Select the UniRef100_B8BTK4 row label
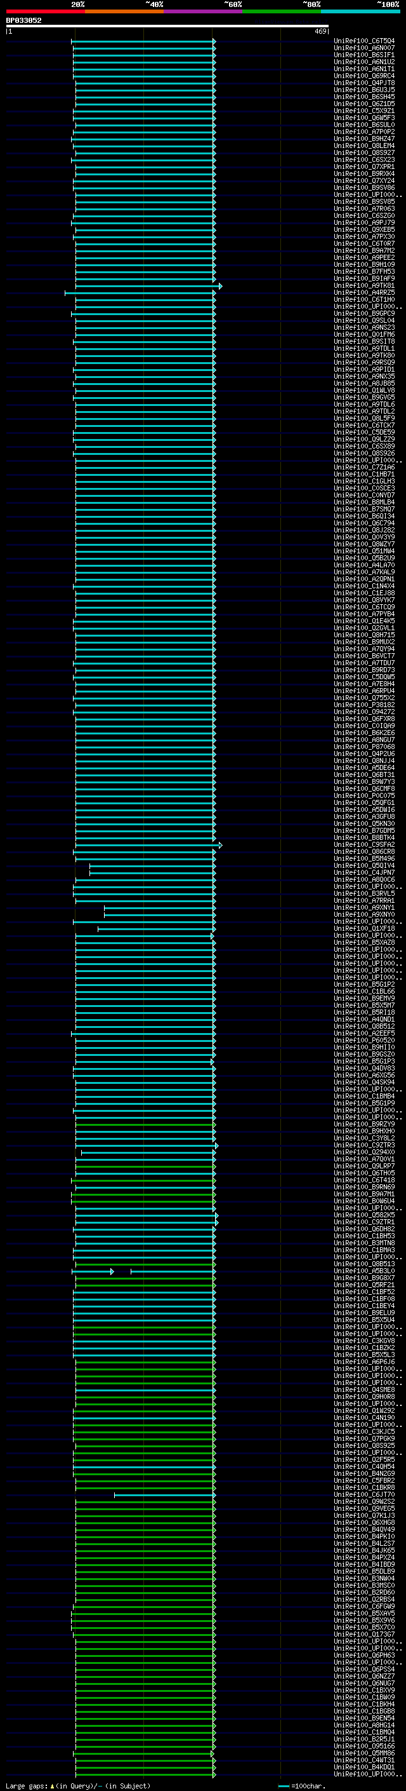Screen dimensions: 406x1791 click(x=364, y=838)
